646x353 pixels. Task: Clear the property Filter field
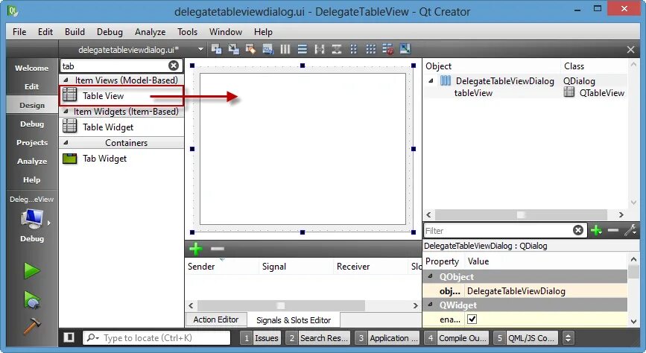pyautogui.click(x=578, y=230)
